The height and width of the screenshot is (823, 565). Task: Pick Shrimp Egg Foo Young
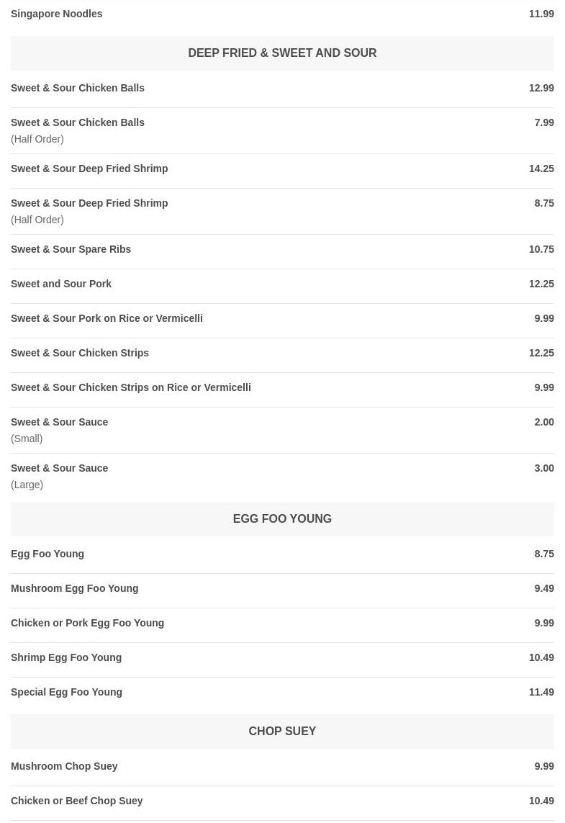point(66,657)
